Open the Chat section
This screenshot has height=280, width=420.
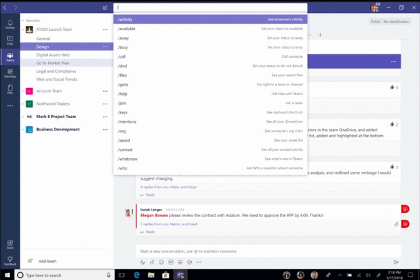[x=10, y=41]
